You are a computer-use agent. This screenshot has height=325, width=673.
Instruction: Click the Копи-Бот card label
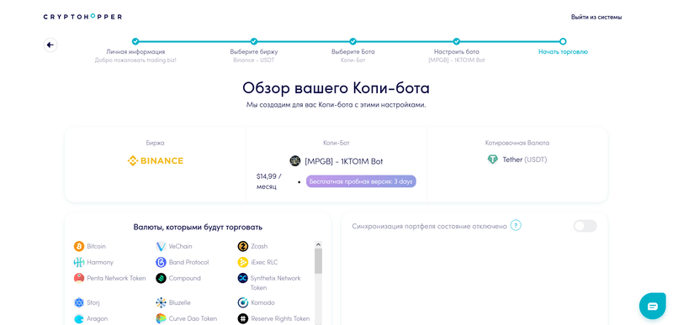click(336, 143)
